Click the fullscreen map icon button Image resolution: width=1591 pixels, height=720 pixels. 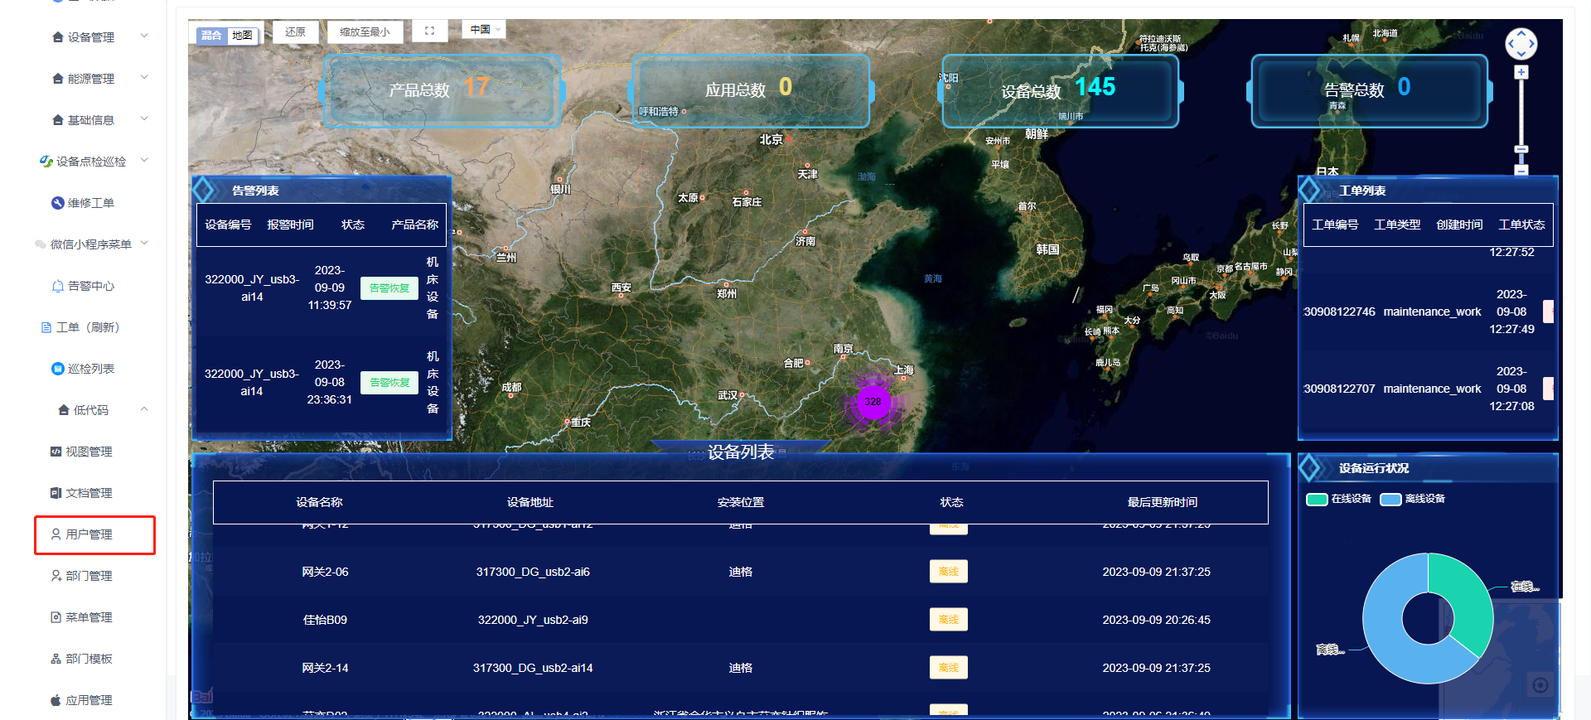[x=429, y=31]
